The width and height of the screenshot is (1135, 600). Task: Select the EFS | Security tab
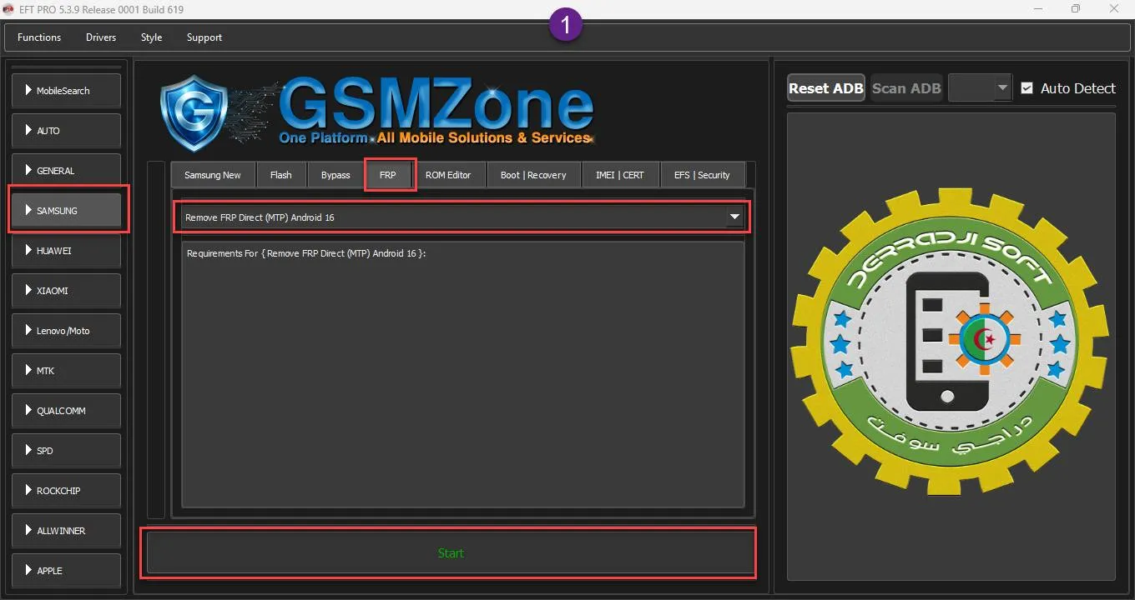click(702, 175)
